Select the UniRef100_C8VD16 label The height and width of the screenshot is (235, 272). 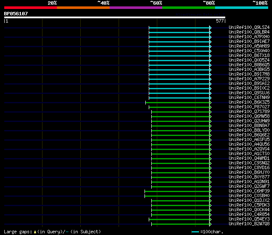point(249,168)
